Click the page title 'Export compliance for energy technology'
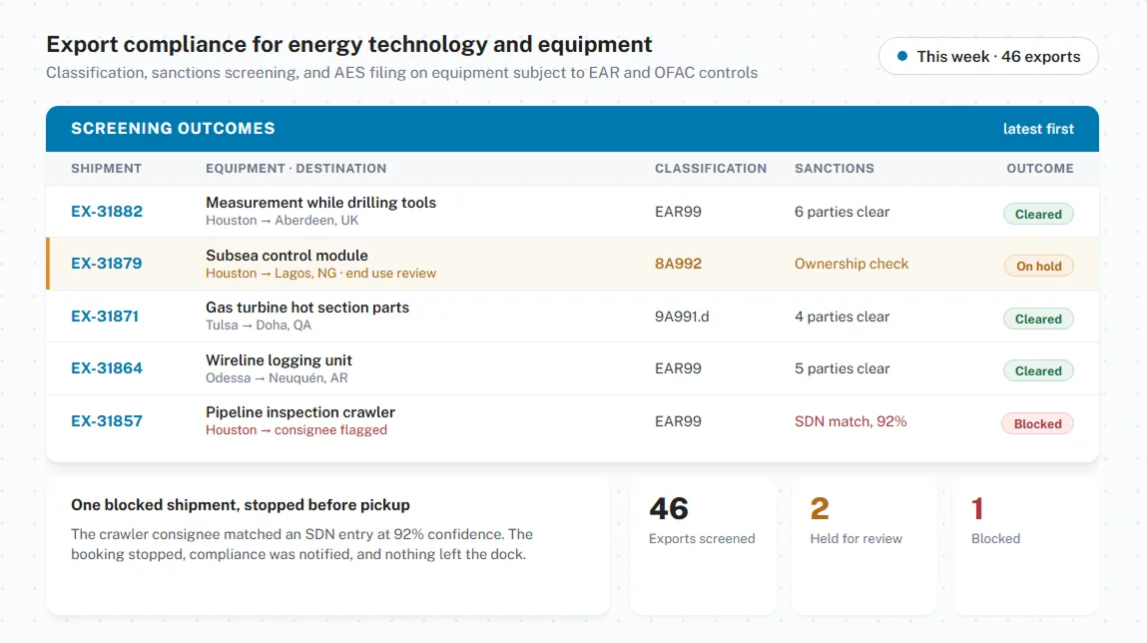Screen dimensions: 1147x643 (349, 44)
